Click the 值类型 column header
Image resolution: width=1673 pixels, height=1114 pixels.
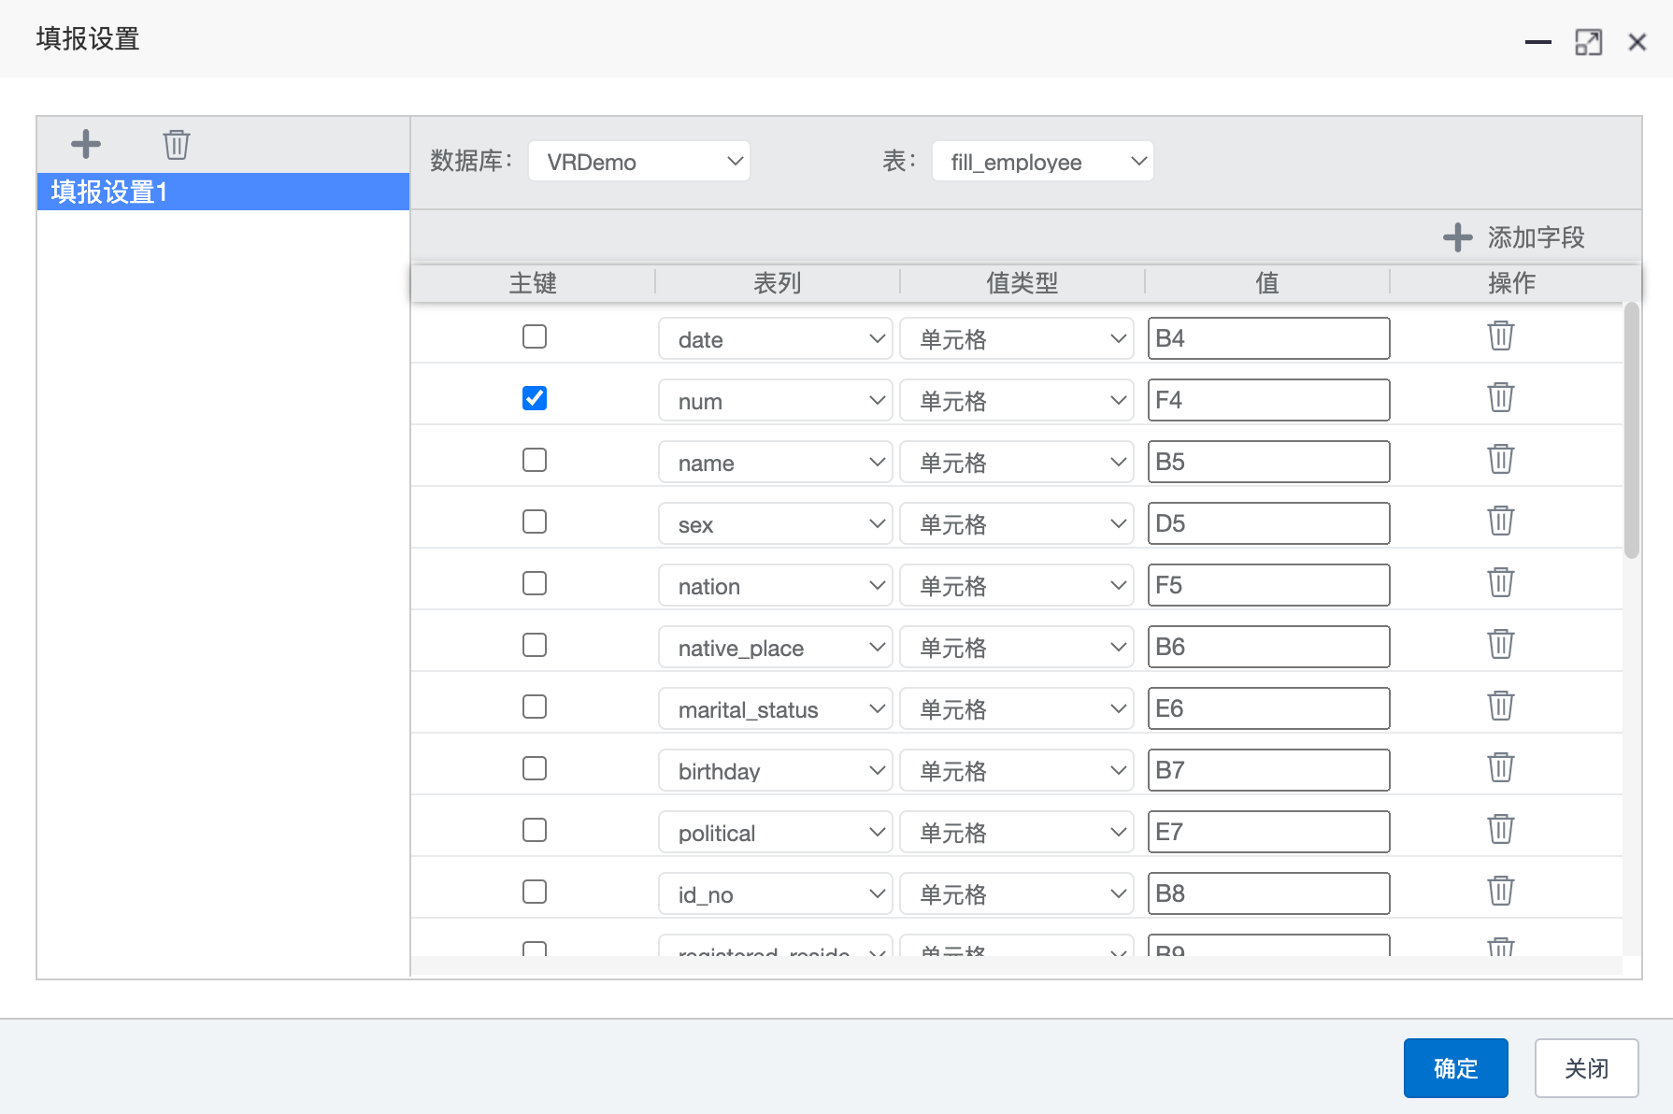[x=1022, y=282]
